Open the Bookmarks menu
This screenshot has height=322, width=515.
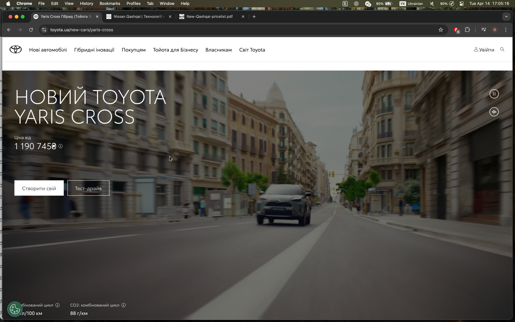pos(110,4)
